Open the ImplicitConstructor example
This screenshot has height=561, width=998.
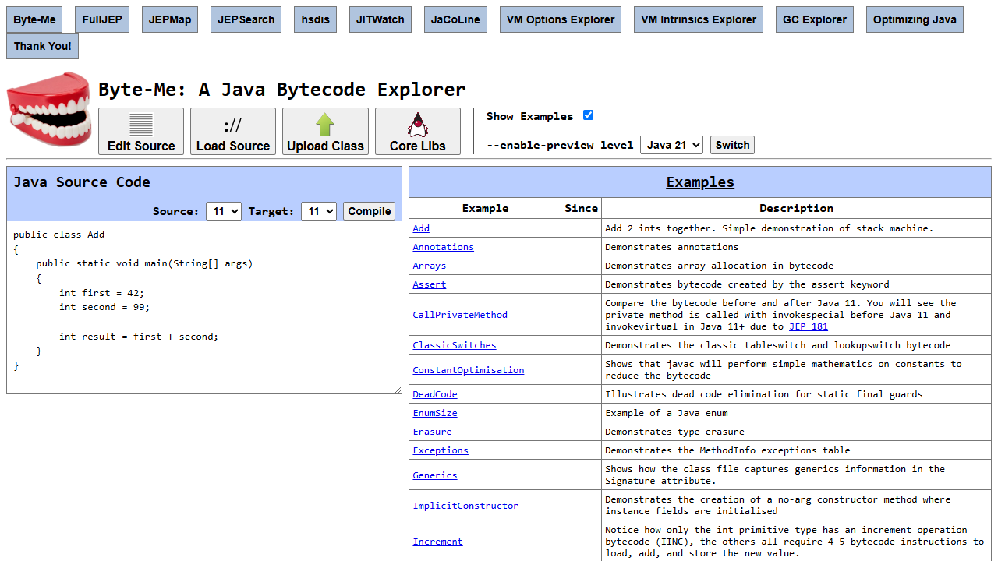tap(465, 506)
